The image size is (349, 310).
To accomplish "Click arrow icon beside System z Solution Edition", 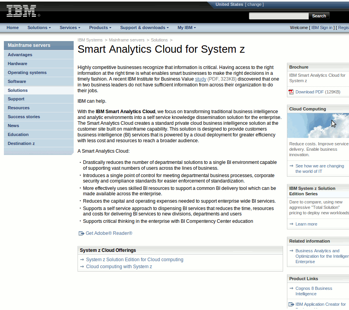I will coord(82,260).
